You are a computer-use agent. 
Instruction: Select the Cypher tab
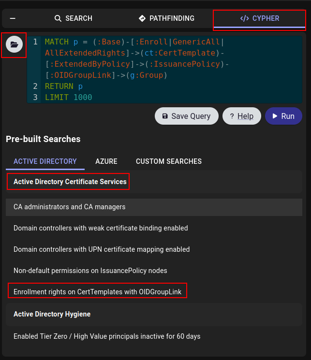[260, 19]
